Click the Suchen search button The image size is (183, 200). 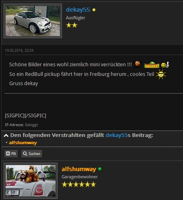pyautogui.click(x=32, y=153)
